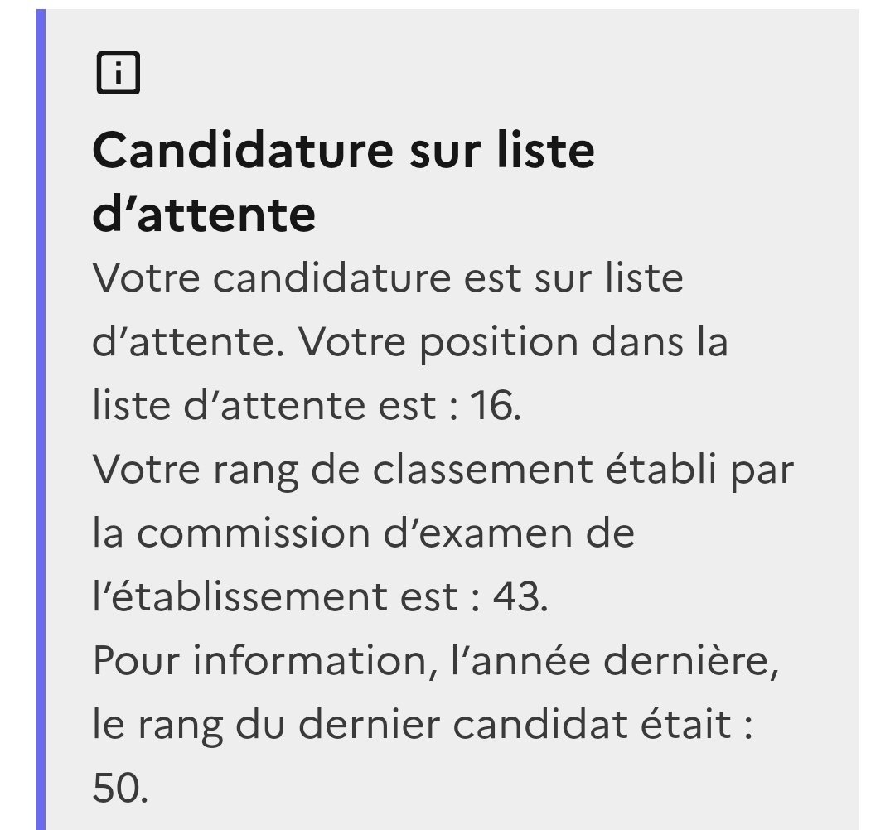Click the line "Pour information, l'année dernière,"

click(x=435, y=661)
